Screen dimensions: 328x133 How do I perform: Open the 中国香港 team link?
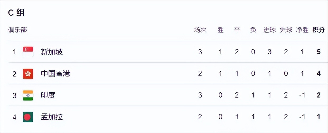(55, 73)
